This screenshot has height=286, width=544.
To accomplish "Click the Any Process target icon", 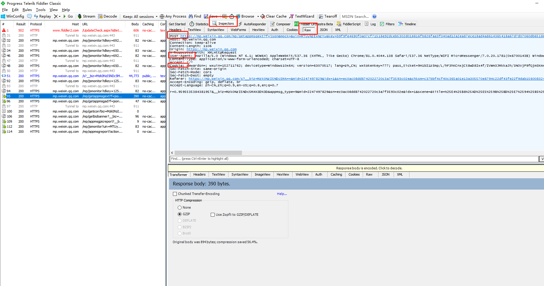I will pyautogui.click(x=162, y=16).
